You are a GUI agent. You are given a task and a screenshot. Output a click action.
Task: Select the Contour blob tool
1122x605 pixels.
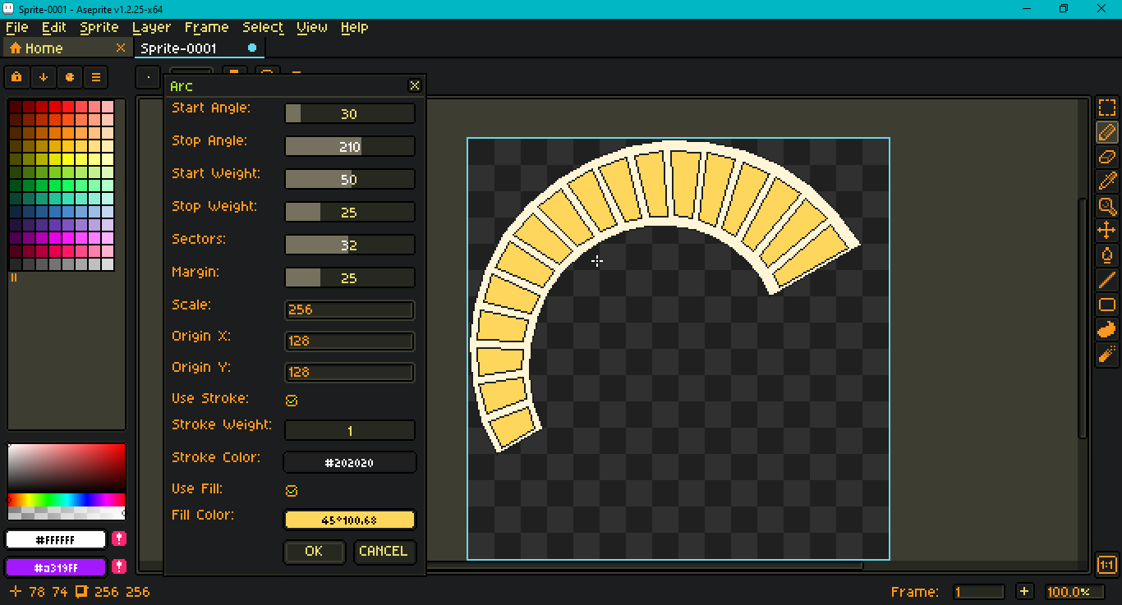click(1106, 329)
